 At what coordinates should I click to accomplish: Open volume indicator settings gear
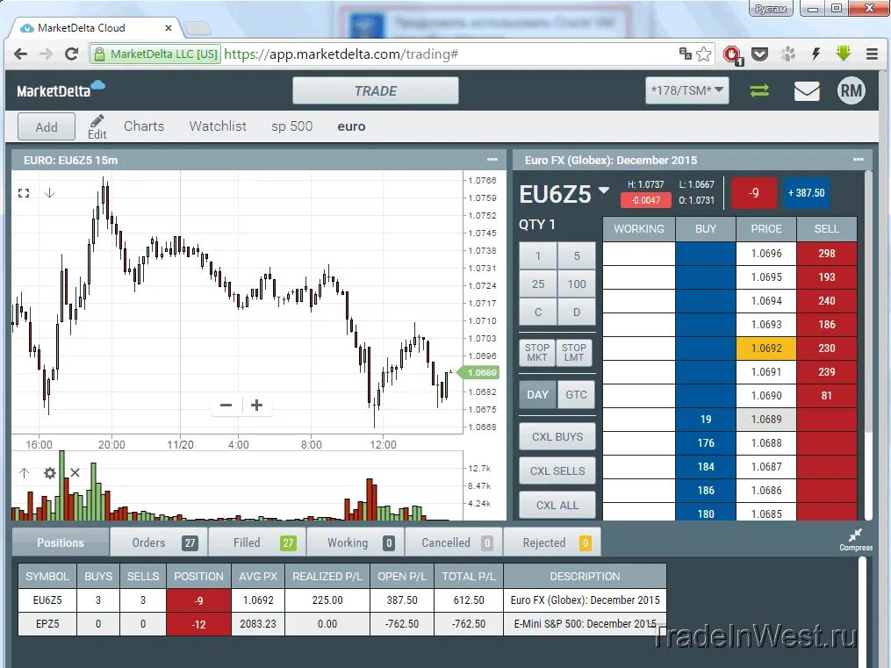coord(50,472)
